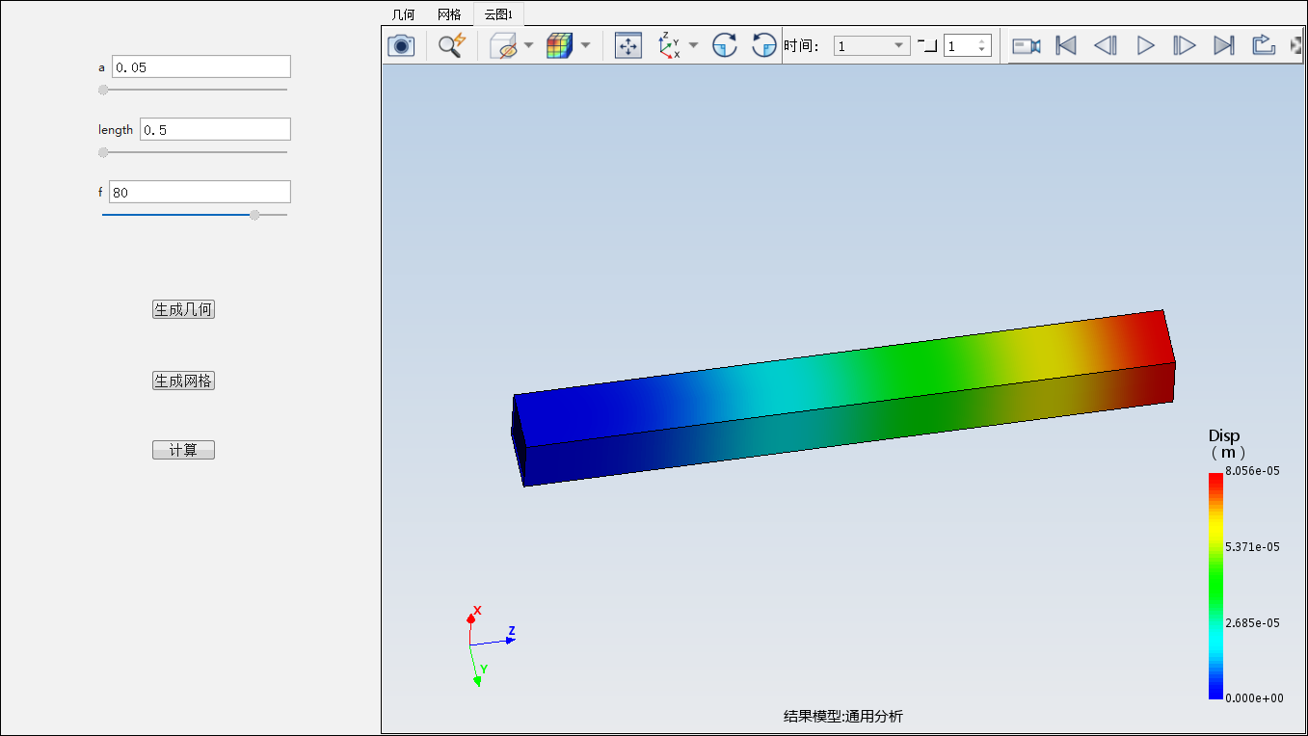Step back one frame
This screenshot has height=736, width=1308.
tap(1106, 45)
